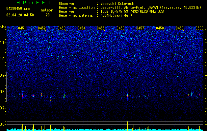Click the HROFFT title text
Image resolution: width=207 pixels, height=131 pixels.
34,3
